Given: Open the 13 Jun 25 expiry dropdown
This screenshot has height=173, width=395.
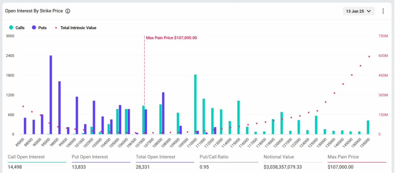Looking at the screenshot, I should pyautogui.click(x=359, y=11).
